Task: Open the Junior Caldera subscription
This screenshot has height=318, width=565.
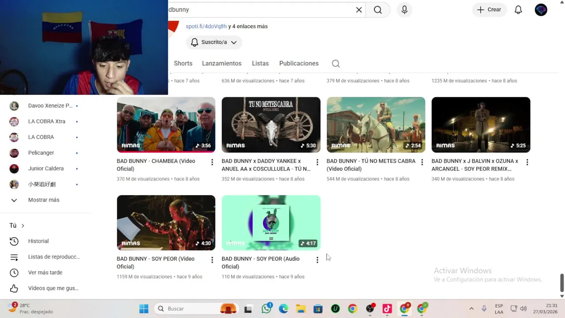Action: point(45,168)
